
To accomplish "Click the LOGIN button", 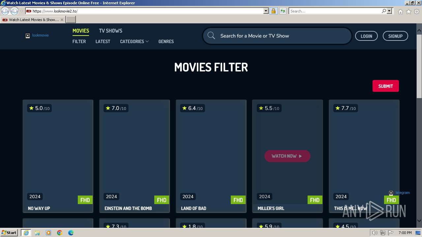I will (x=366, y=36).
